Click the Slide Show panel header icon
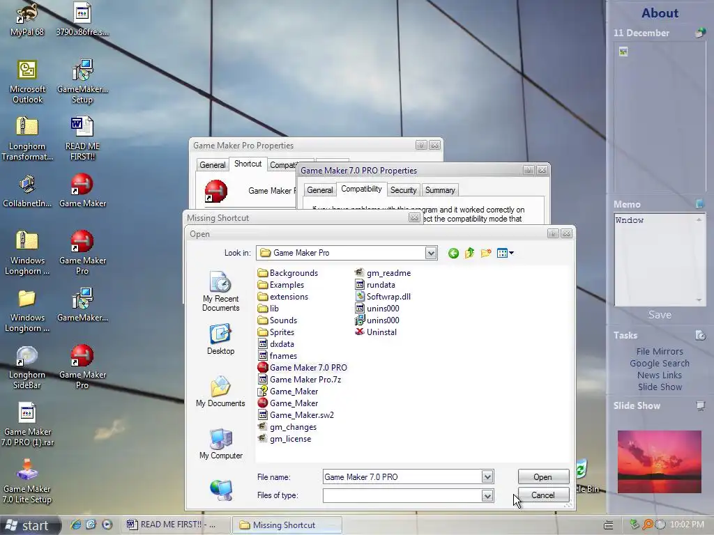 coord(700,406)
